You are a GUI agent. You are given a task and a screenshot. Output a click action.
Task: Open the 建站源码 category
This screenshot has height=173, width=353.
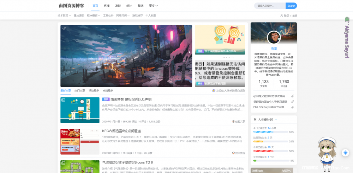click(79, 15)
